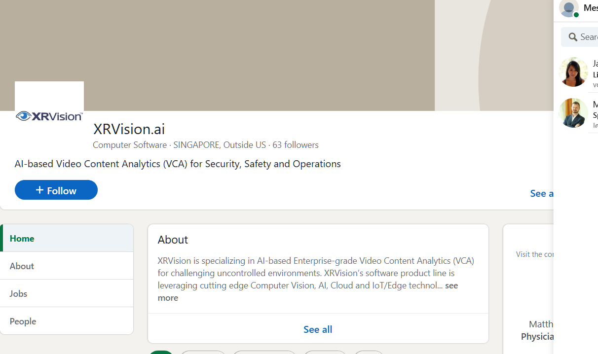Image resolution: width=598 pixels, height=354 pixels.
Task: Open the About tab in the left sidebar
Action: pos(67,266)
